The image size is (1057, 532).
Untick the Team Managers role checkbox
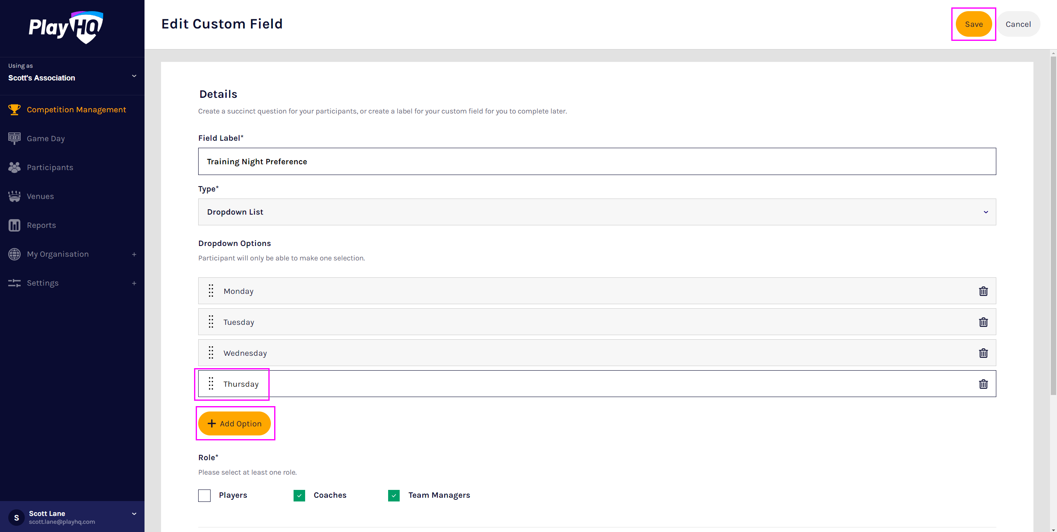point(394,495)
